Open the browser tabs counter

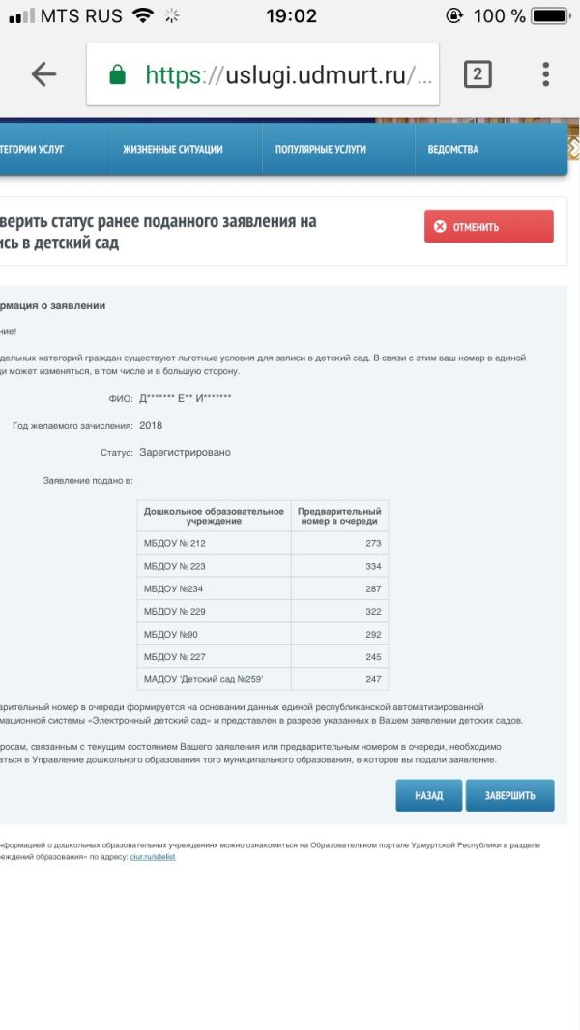tap(478, 74)
